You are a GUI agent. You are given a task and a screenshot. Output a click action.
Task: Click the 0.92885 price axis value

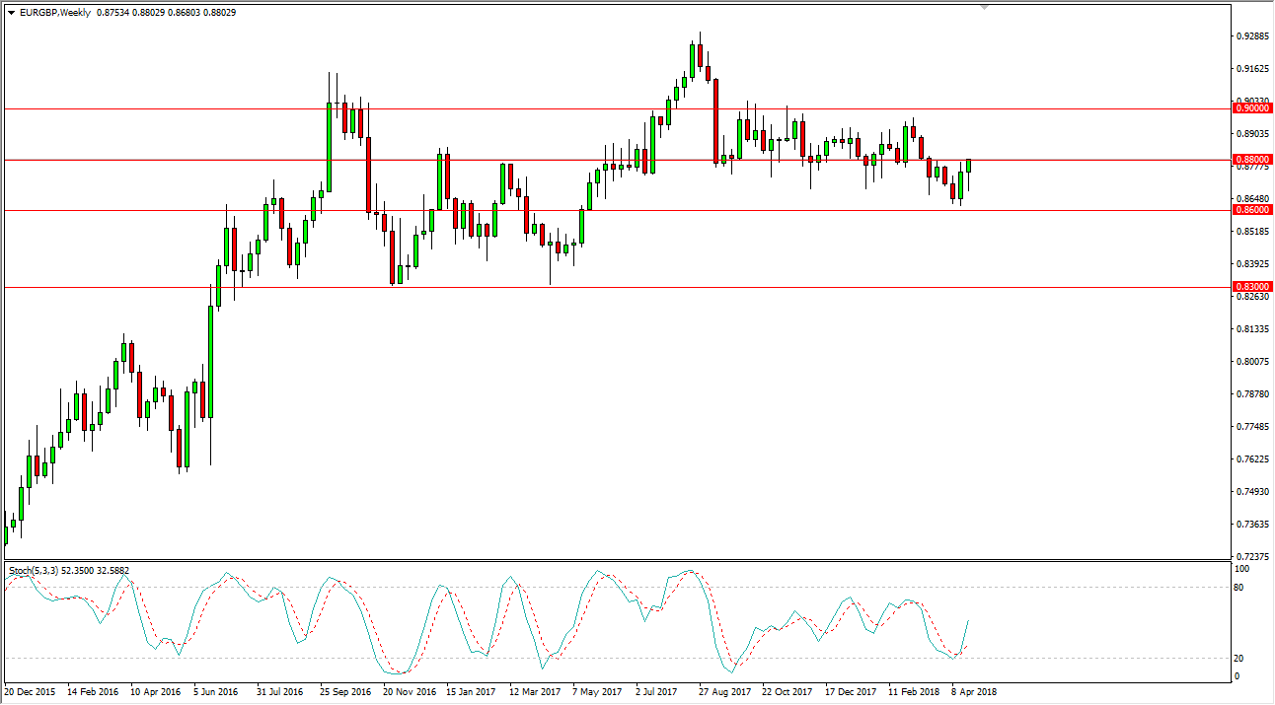point(1251,36)
